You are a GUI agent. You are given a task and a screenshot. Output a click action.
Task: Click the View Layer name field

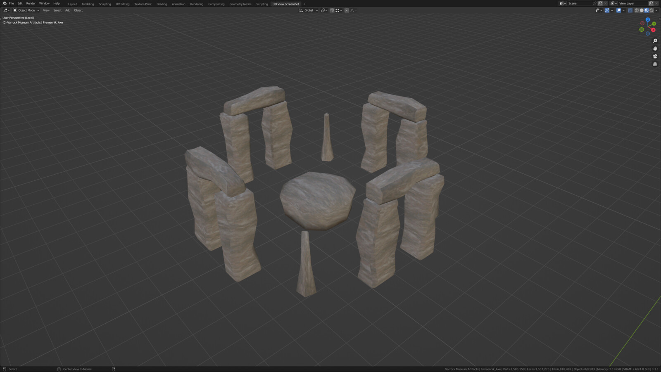[633, 3]
